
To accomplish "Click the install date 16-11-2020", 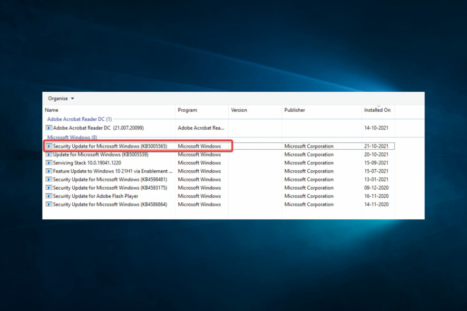I will click(376, 196).
